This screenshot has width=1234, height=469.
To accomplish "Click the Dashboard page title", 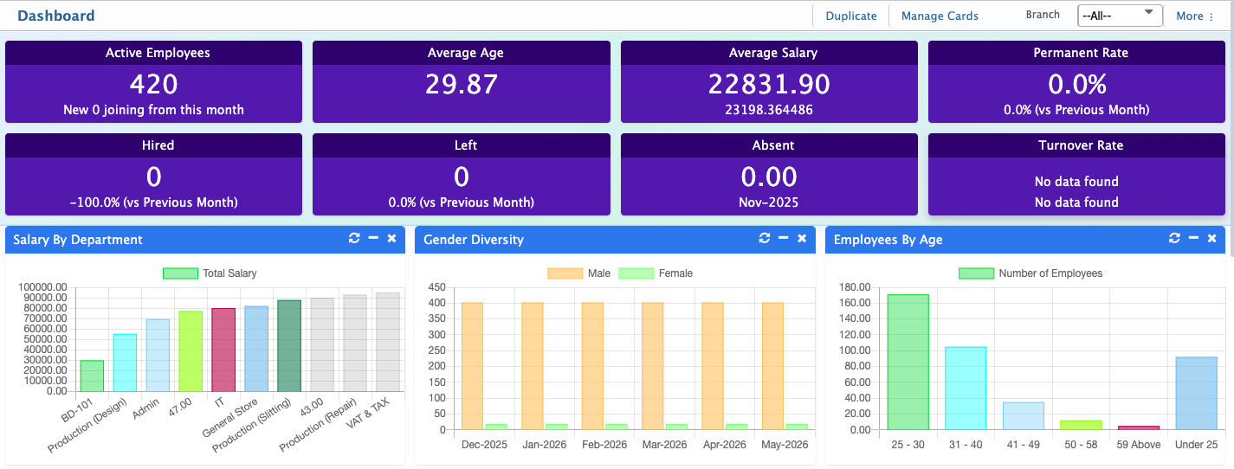I will [x=56, y=16].
